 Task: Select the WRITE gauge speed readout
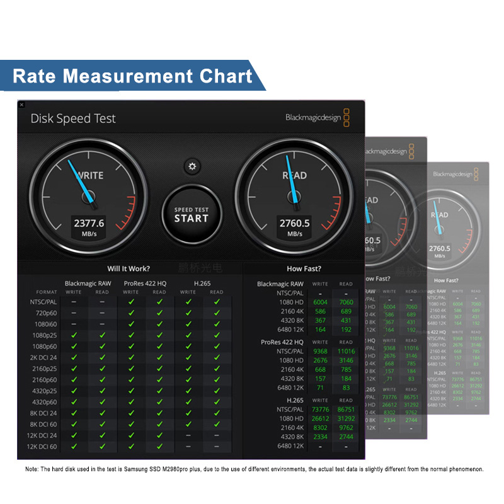click(89, 227)
